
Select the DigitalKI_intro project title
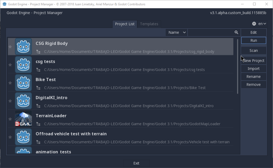point(51,98)
